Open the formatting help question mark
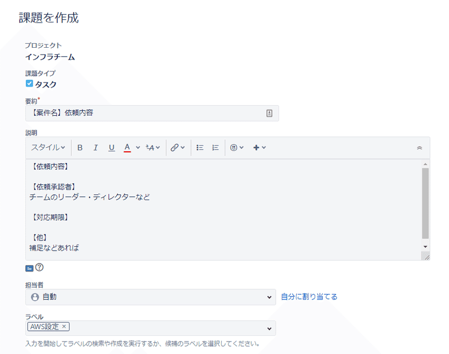 point(39,267)
